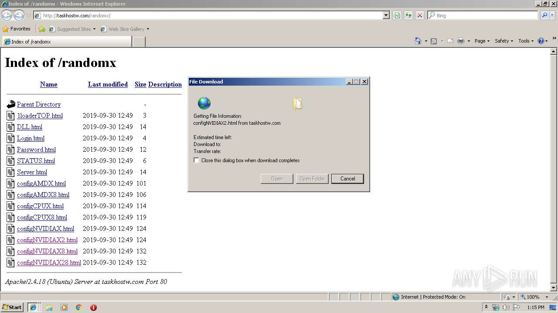Show hidden tray icons arrow
Image resolution: width=558 pixels, height=313 pixels.
click(486, 307)
